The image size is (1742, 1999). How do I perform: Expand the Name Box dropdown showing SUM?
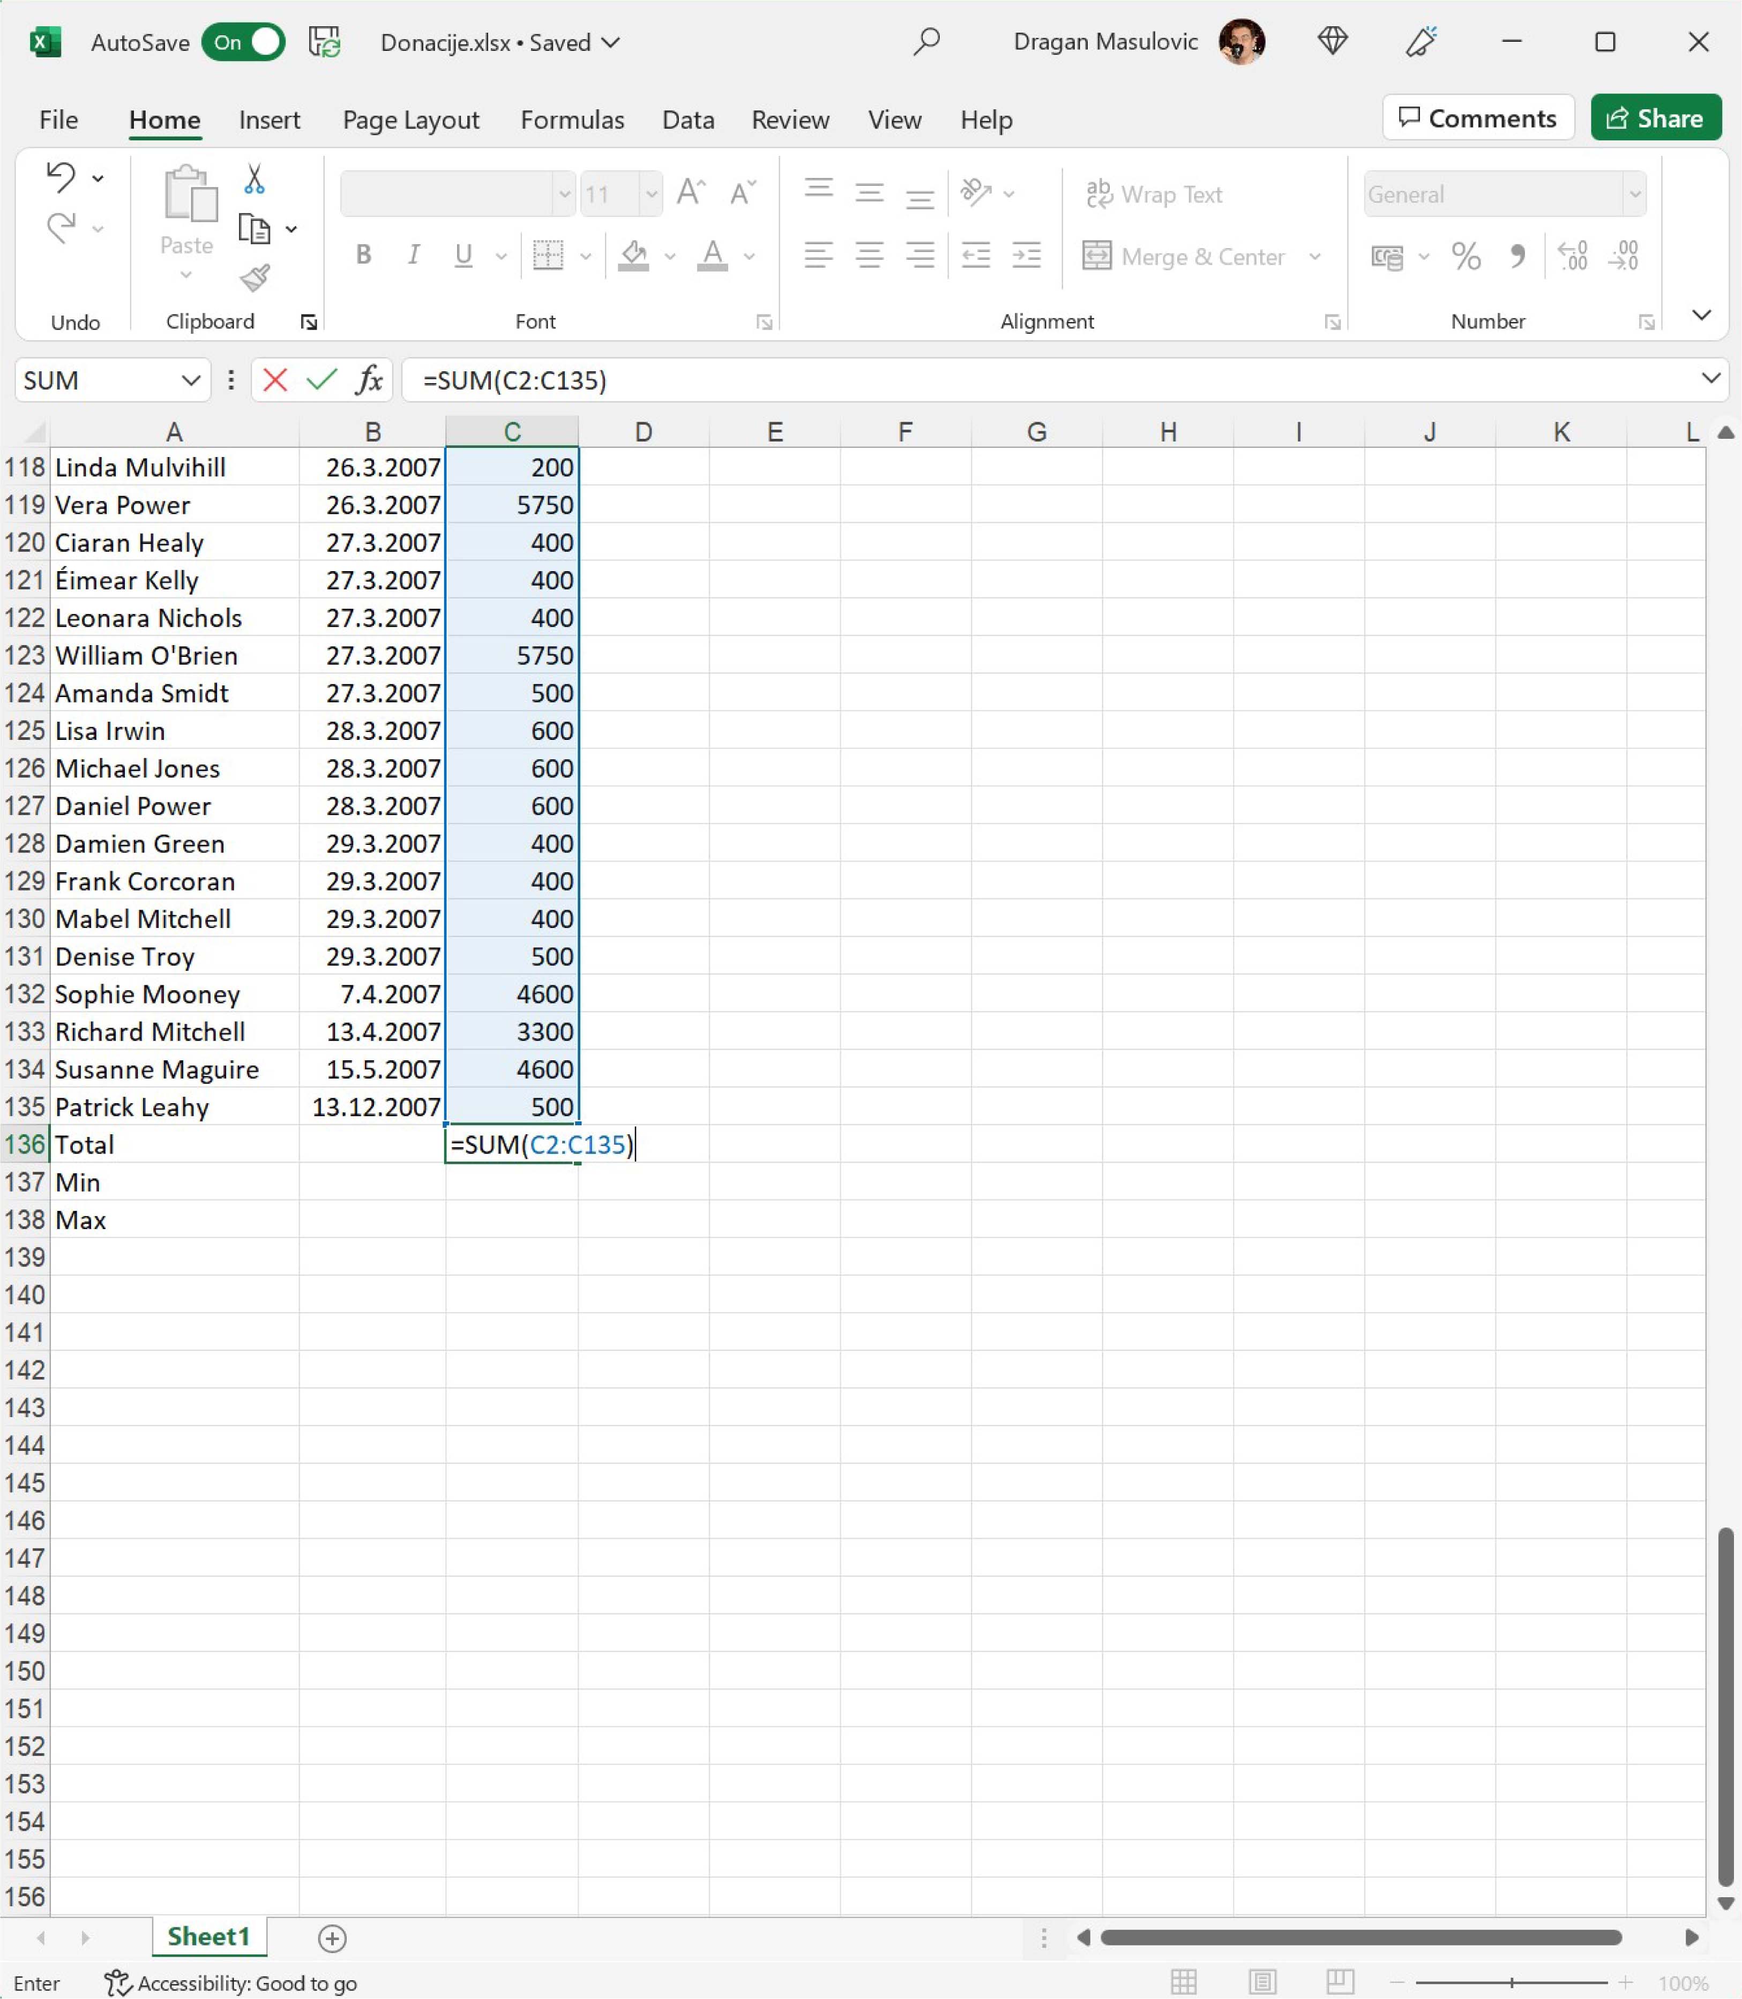(x=191, y=380)
